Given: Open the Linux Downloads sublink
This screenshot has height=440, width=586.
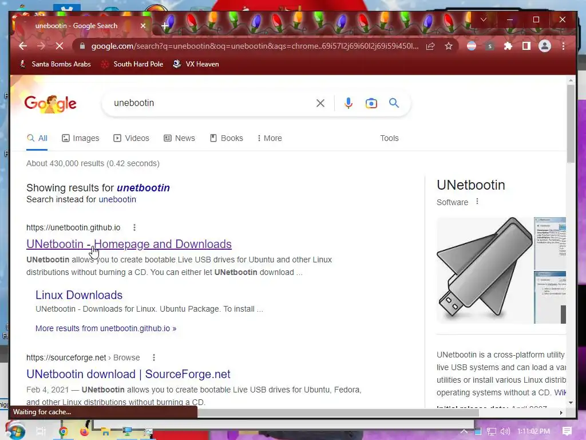Looking at the screenshot, I should [x=79, y=295].
